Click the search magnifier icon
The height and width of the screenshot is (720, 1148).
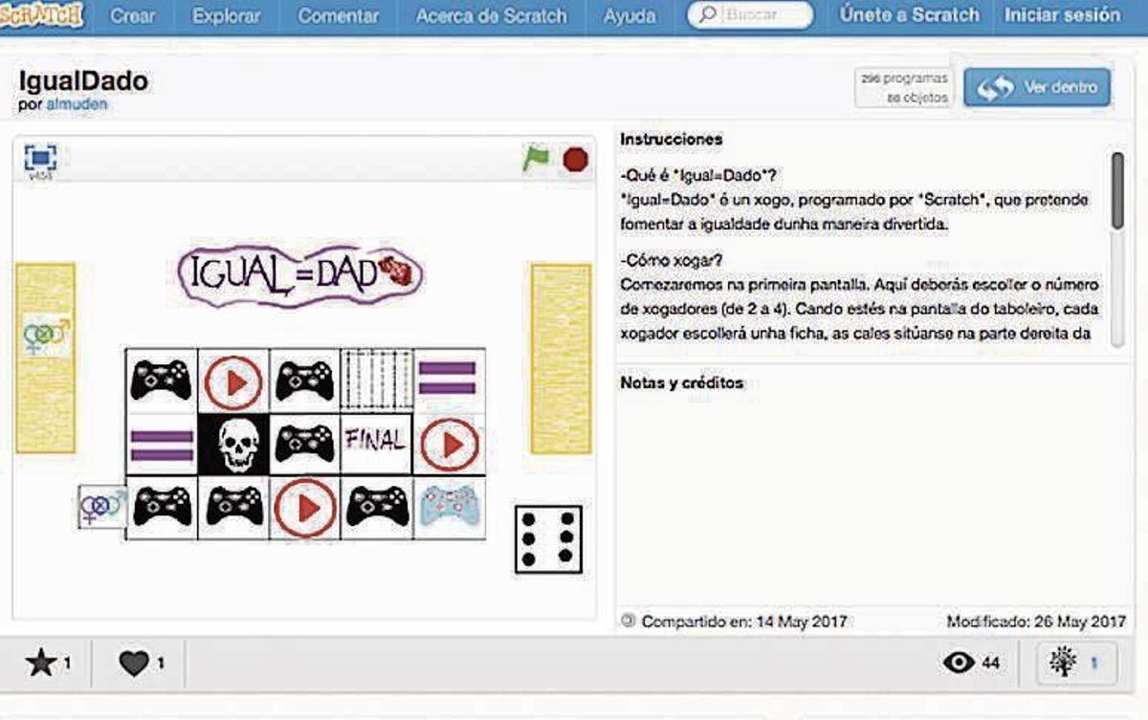click(708, 15)
